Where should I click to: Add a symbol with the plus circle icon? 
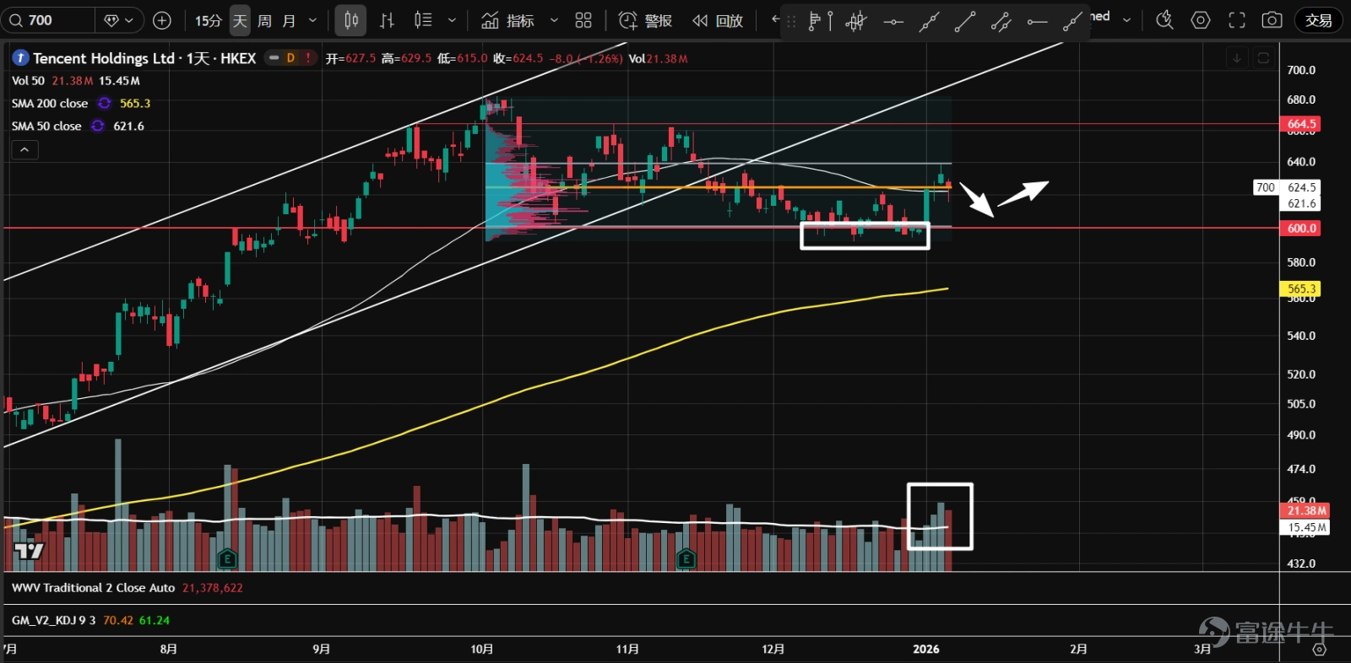(x=162, y=20)
